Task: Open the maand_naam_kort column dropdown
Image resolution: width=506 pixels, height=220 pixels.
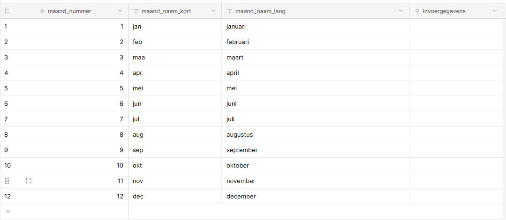Action: [x=213, y=11]
